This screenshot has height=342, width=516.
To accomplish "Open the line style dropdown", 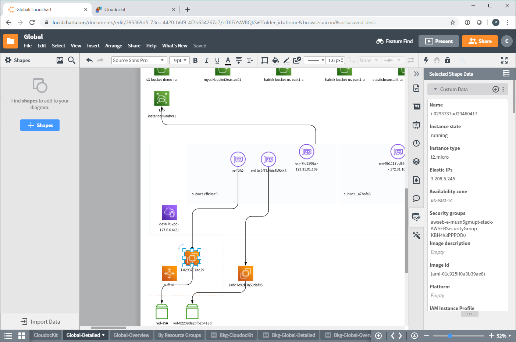I will click(314, 60).
